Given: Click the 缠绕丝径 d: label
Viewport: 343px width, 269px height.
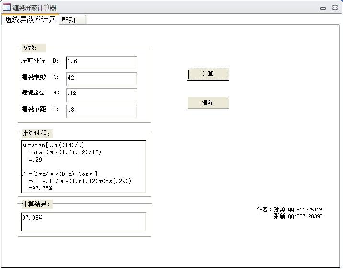Looking at the screenshot, I should (40, 93).
